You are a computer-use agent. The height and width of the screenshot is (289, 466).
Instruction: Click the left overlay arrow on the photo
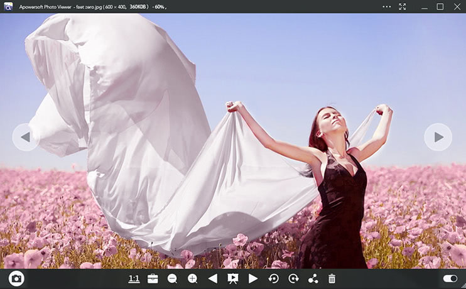26,137
